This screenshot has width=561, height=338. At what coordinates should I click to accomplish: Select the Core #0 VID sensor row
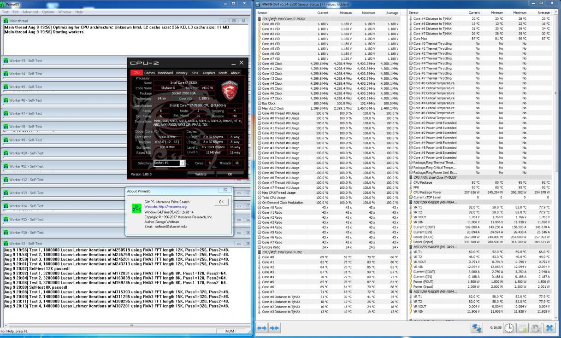328,23
